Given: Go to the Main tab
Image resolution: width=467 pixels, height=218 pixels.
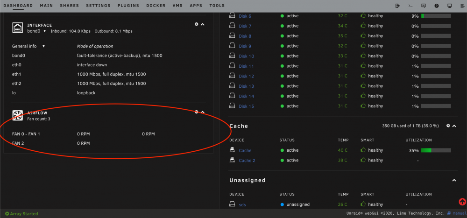Looking at the screenshot, I should (46, 6).
